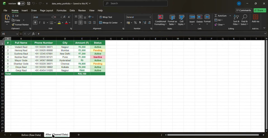Open the font size dropdown showing 11
This screenshot has height=138, width=268.
coord(61,17)
